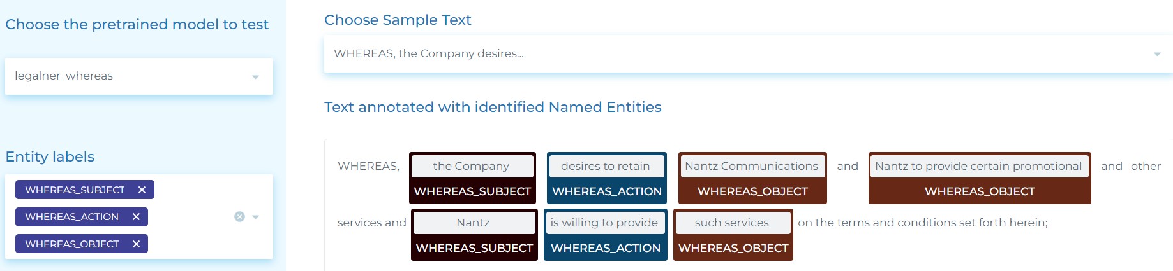Open the legalner_whereas model dropdown
The width and height of the screenshot is (1173, 271).
click(139, 76)
